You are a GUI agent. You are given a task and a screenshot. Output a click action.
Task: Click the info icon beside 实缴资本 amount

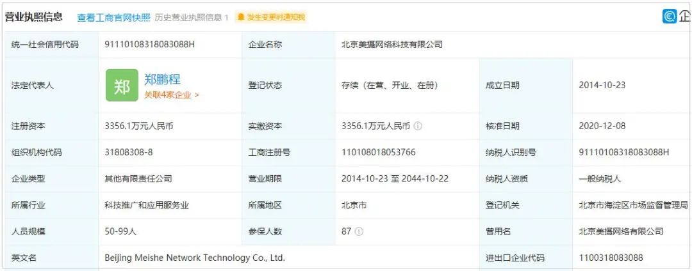coord(418,127)
